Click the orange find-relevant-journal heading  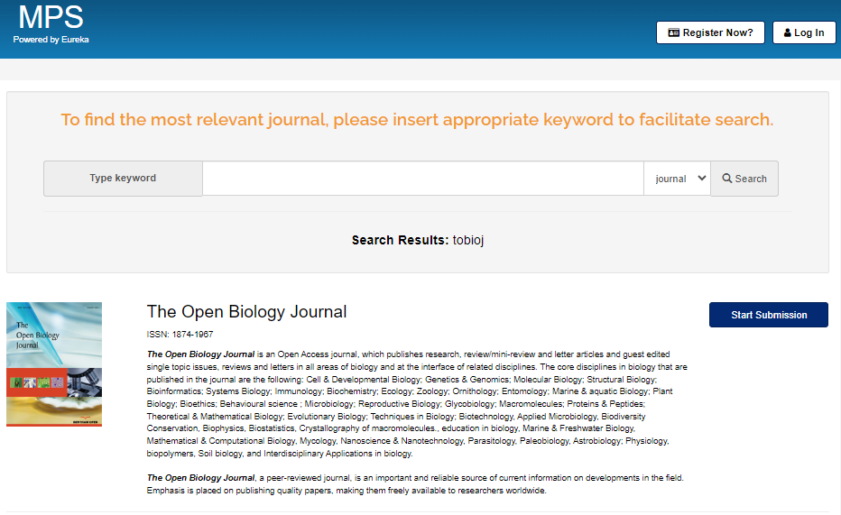pos(417,120)
